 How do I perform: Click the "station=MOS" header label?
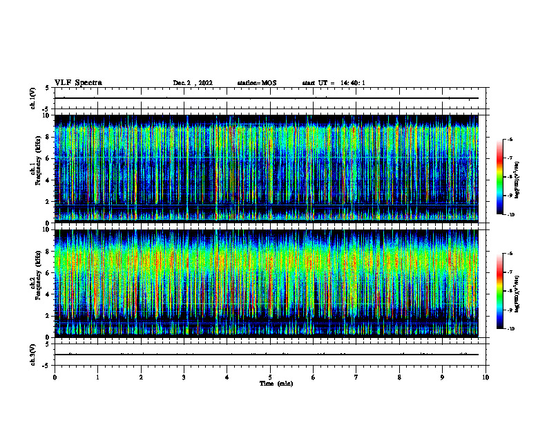(x=257, y=83)
